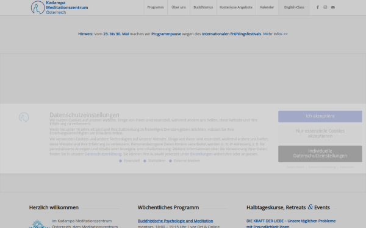This screenshot has height=228, width=366.
Task: Open the Datenschutzerklärung link in the cookie text
Action: point(103,154)
